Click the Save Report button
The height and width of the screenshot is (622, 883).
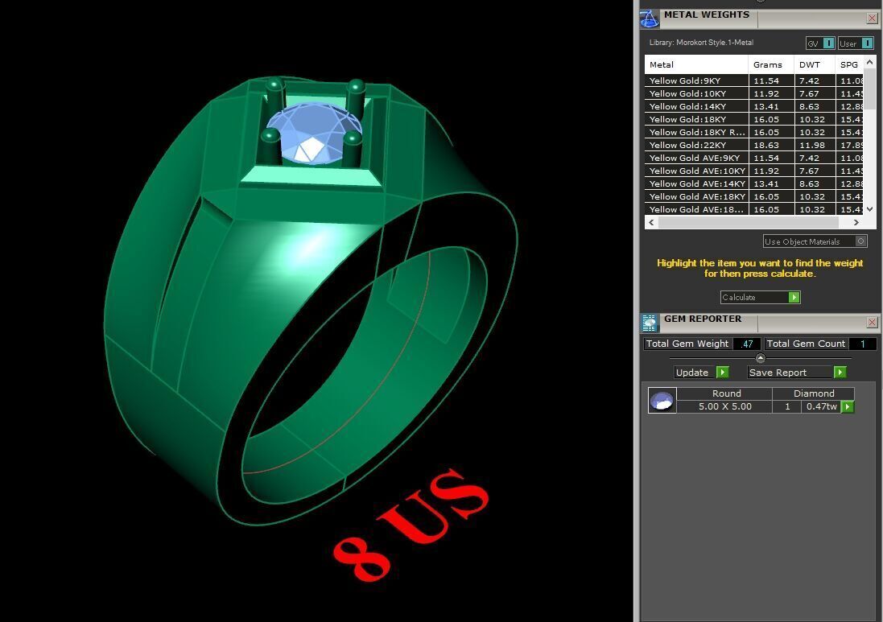(797, 372)
